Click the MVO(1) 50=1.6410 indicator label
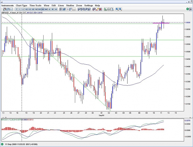This screenshot has height=147, width=193. [x=35, y=13]
